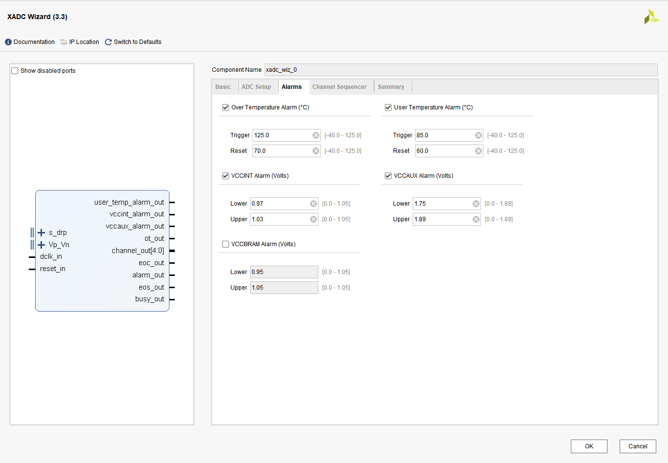
Task: Clear the Over Temperature Trigger value
Action: point(316,135)
